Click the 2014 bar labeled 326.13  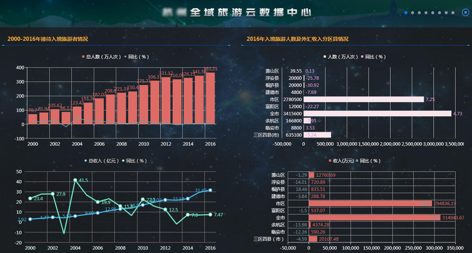188,101
